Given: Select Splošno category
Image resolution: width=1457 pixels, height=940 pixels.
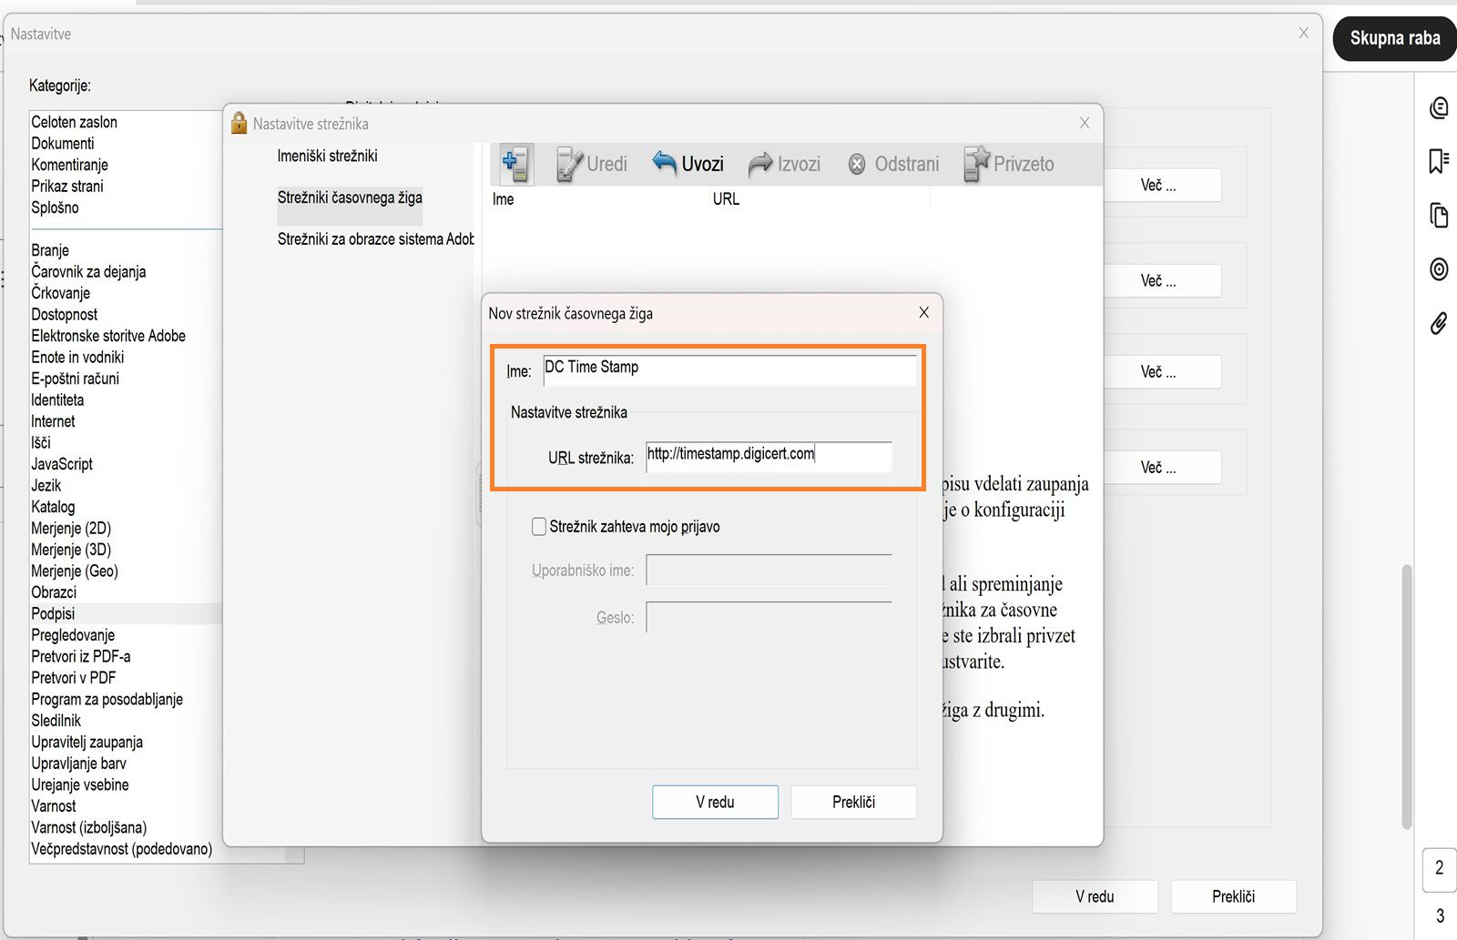Looking at the screenshot, I should (56, 207).
